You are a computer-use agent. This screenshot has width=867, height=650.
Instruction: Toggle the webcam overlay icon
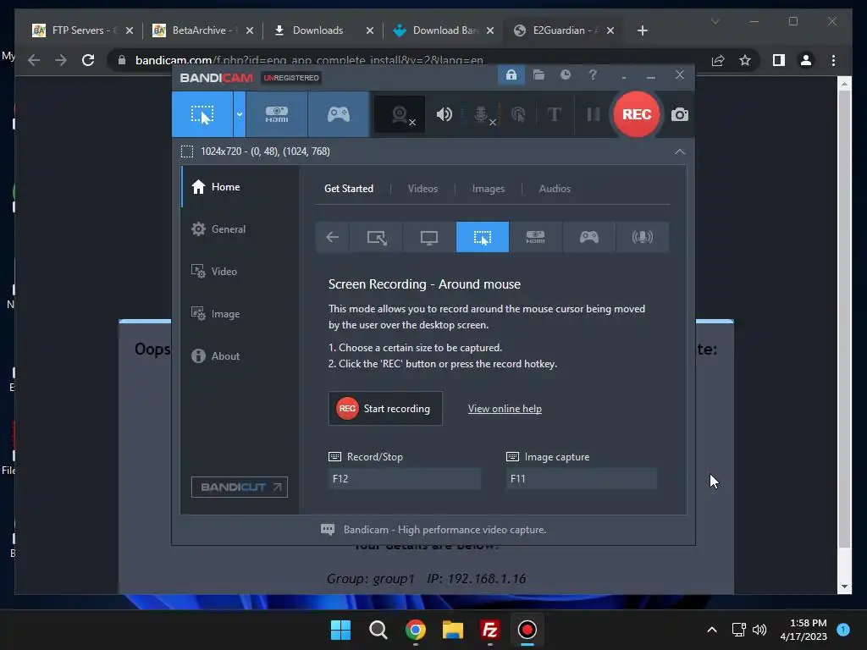(x=400, y=114)
